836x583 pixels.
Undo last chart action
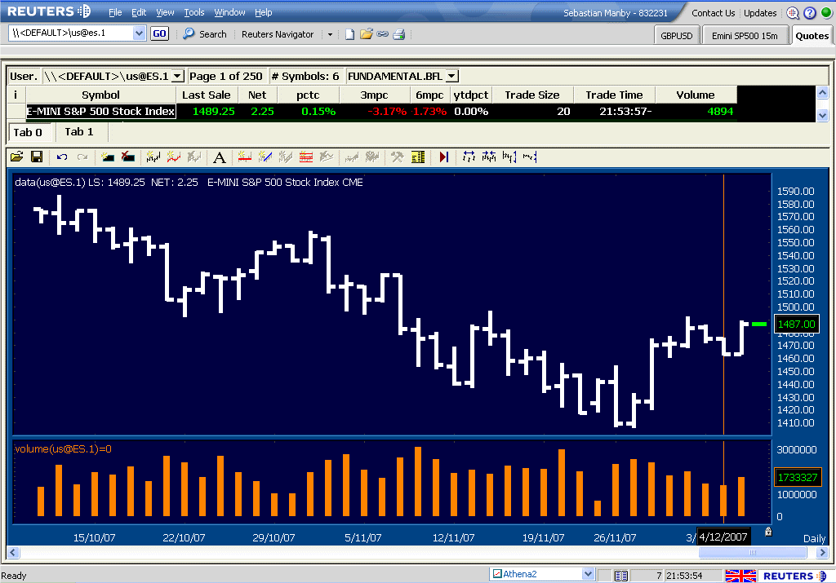(x=62, y=157)
